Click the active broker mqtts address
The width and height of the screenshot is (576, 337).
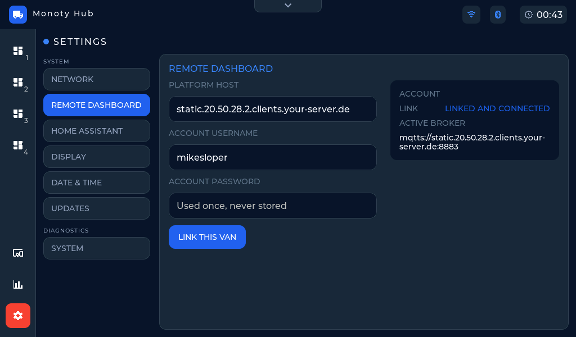pyautogui.click(x=472, y=142)
